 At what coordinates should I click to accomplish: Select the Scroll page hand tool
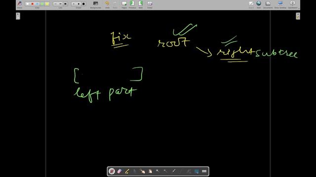[x=150, y=171]
